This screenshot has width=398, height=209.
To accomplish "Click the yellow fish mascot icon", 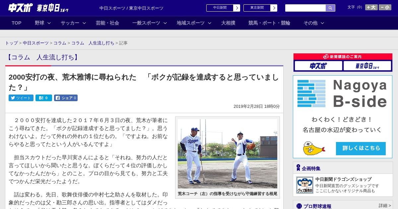I will tap(314, 148).
